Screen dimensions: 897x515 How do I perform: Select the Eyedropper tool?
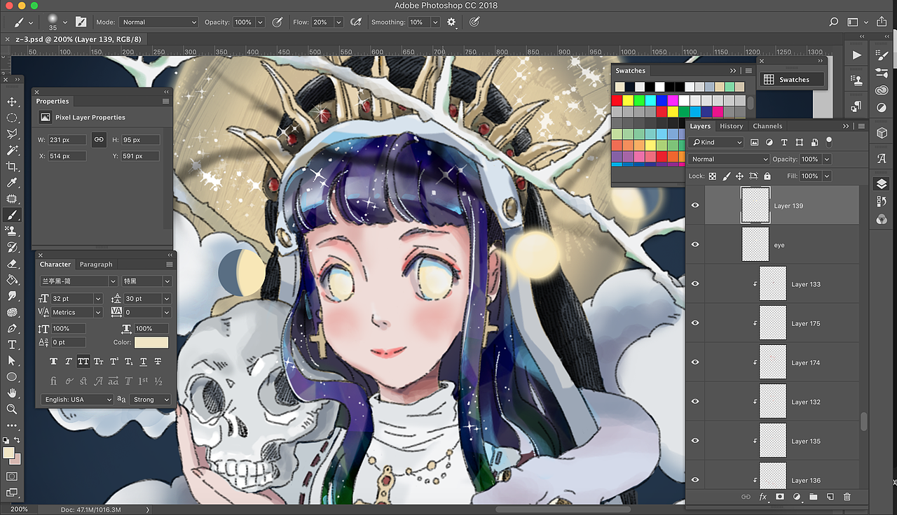click(x=12, y=183)
